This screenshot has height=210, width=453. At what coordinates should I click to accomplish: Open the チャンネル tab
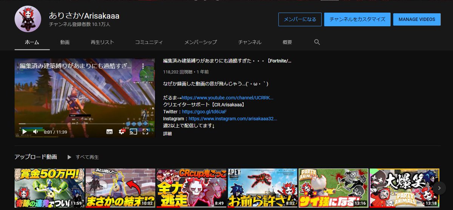(250, 42)
